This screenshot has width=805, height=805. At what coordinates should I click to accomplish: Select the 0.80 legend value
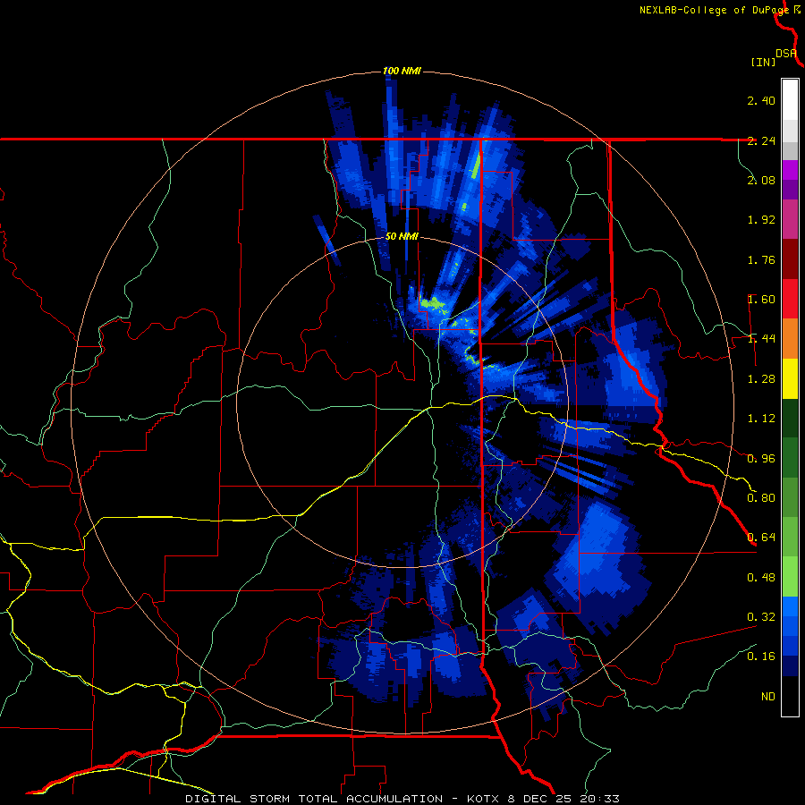(x=761, y=498)
